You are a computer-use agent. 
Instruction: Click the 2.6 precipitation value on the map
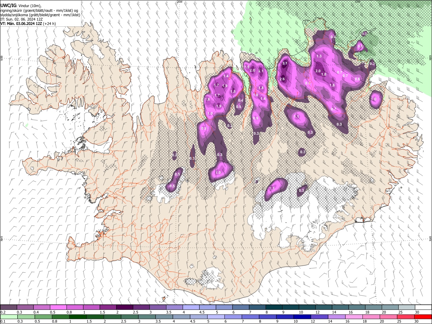[282, 79]
